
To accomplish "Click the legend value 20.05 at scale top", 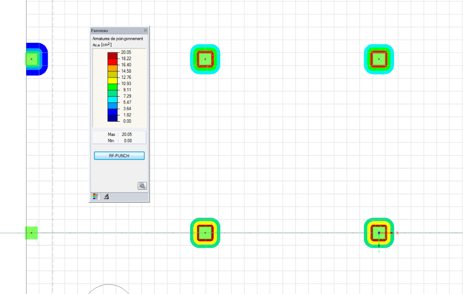I will [126, 52].
